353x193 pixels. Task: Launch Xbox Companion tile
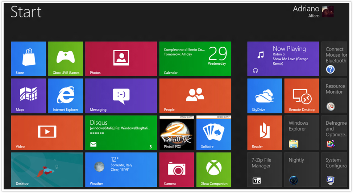click(x=213, y=170)
